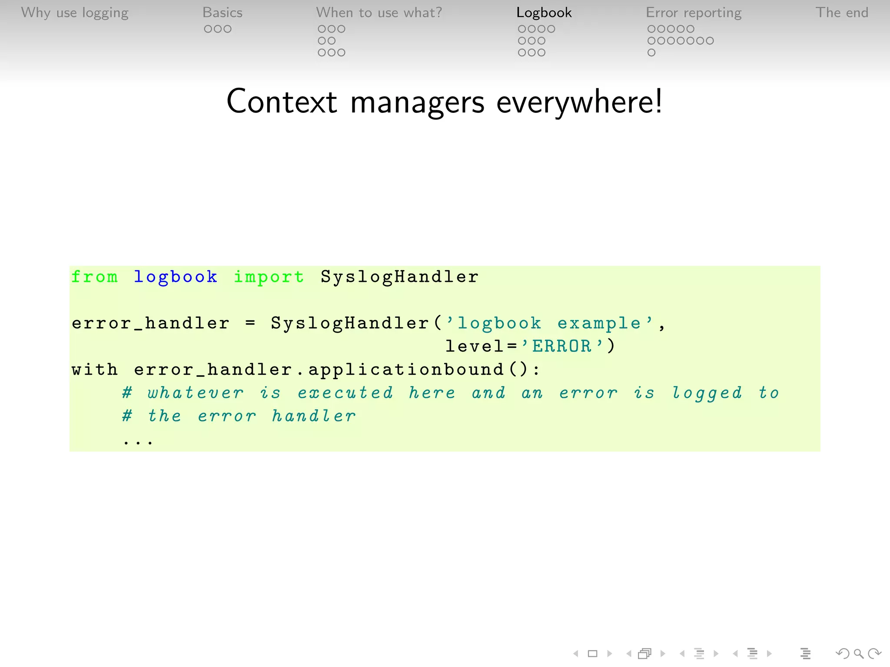Click the section navigation icon

pyautogui.click(x=753, y=653)
